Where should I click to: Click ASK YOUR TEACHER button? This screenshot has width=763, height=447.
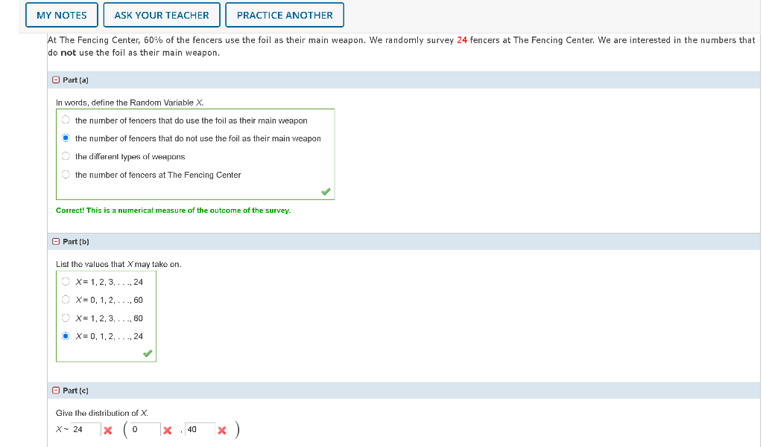pyautogui.click(x=162, y=15)
